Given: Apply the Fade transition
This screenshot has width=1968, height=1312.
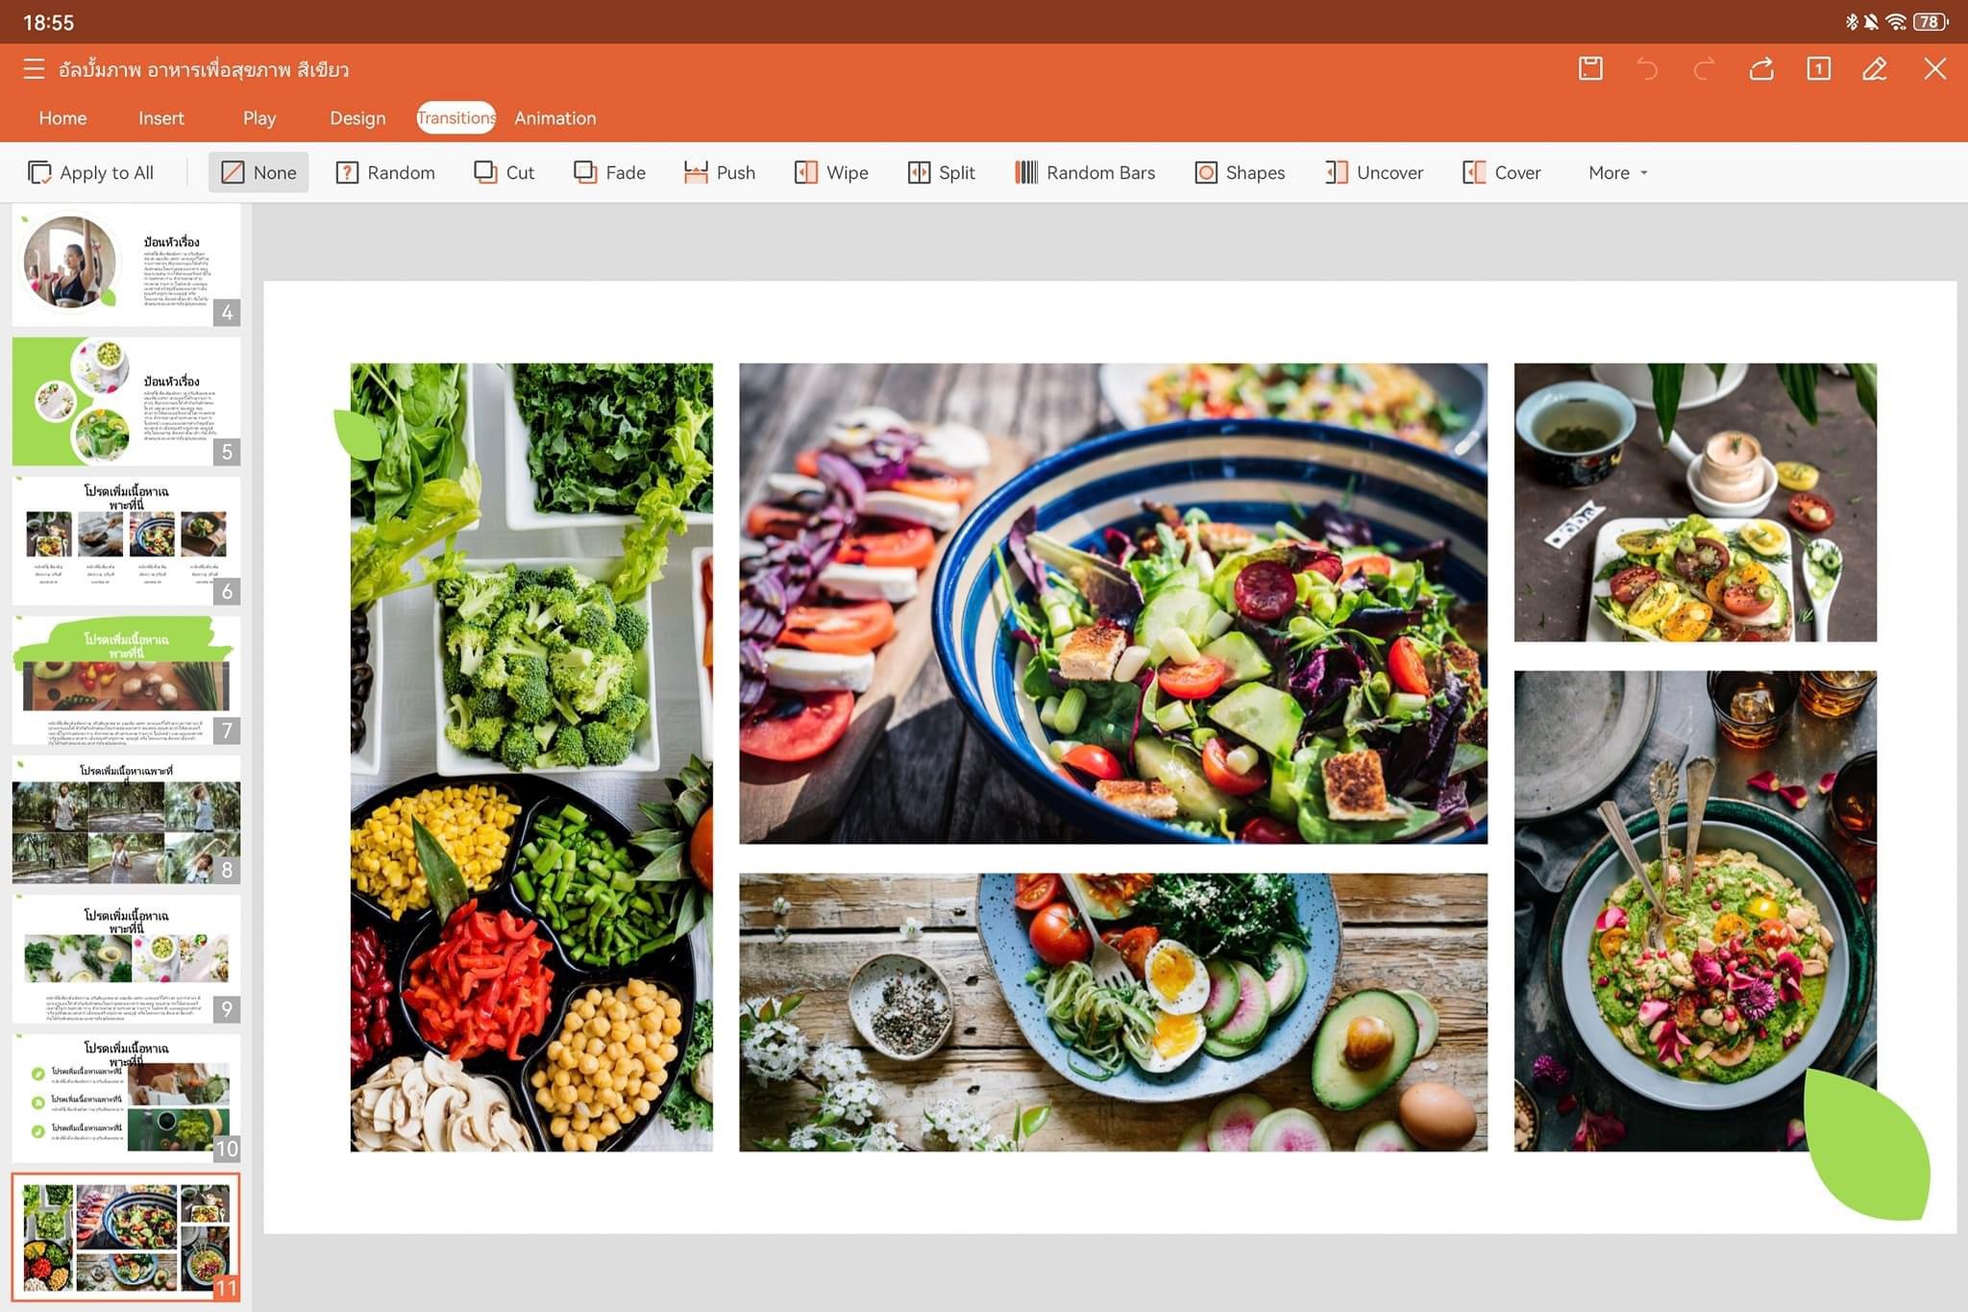Looking at the screenshot, I should (x=609, y=173).
